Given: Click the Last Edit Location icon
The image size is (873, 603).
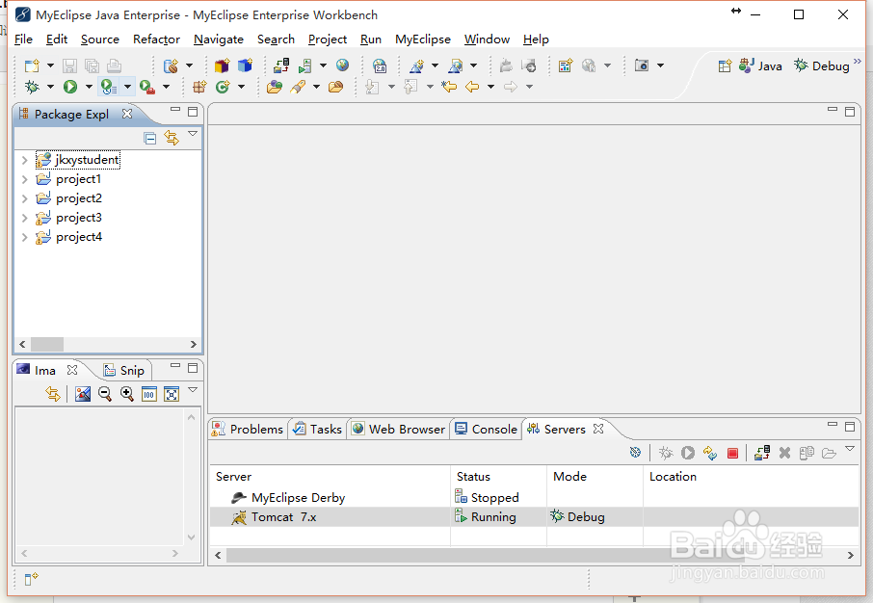Looking at the screenshot, I should click(x=449, y=87).
